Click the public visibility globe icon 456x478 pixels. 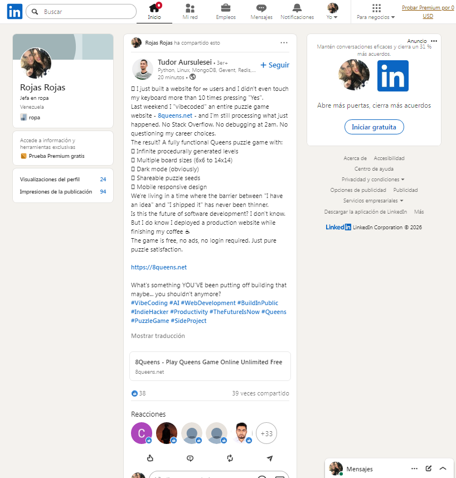pos(192,77)
